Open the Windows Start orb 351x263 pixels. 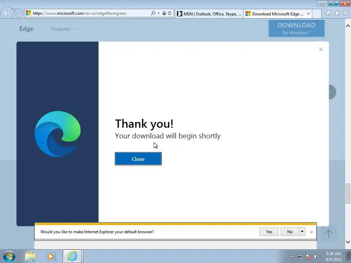point(9,256)
